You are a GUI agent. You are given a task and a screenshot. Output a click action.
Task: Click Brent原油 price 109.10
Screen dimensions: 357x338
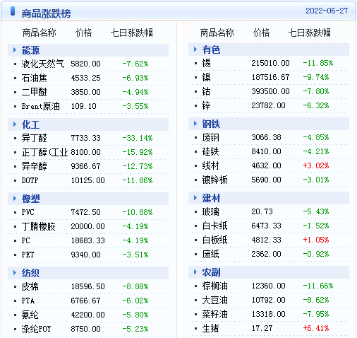84,106
